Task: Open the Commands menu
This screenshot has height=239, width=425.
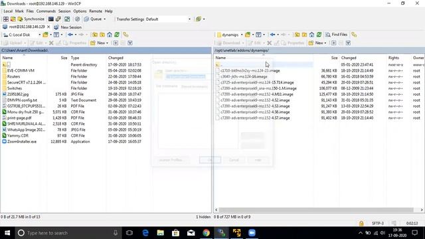Action: pyautogui.click(x=46, y=11)
